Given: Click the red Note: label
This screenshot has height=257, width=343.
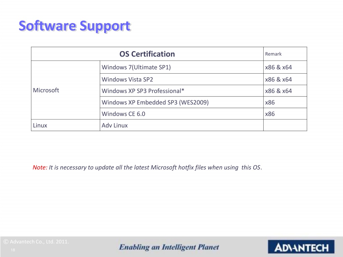Looking at the screenshot, I should point(40,167).
